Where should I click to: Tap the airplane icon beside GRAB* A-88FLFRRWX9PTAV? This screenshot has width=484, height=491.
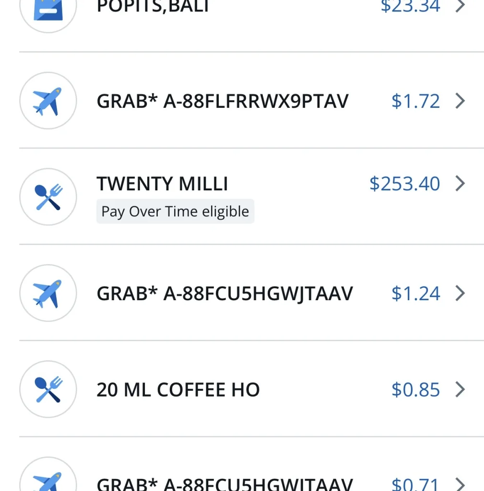pos(48,101)
